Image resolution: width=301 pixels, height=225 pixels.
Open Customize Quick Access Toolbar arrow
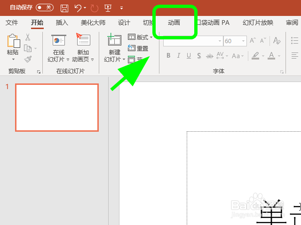[121, 8]
